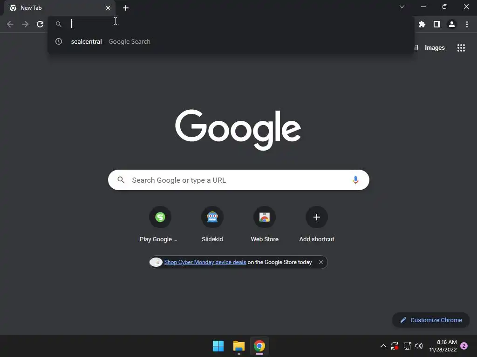Show hidden system tray icons
This screenshot has width=477, height=357.
pos(383,346)
